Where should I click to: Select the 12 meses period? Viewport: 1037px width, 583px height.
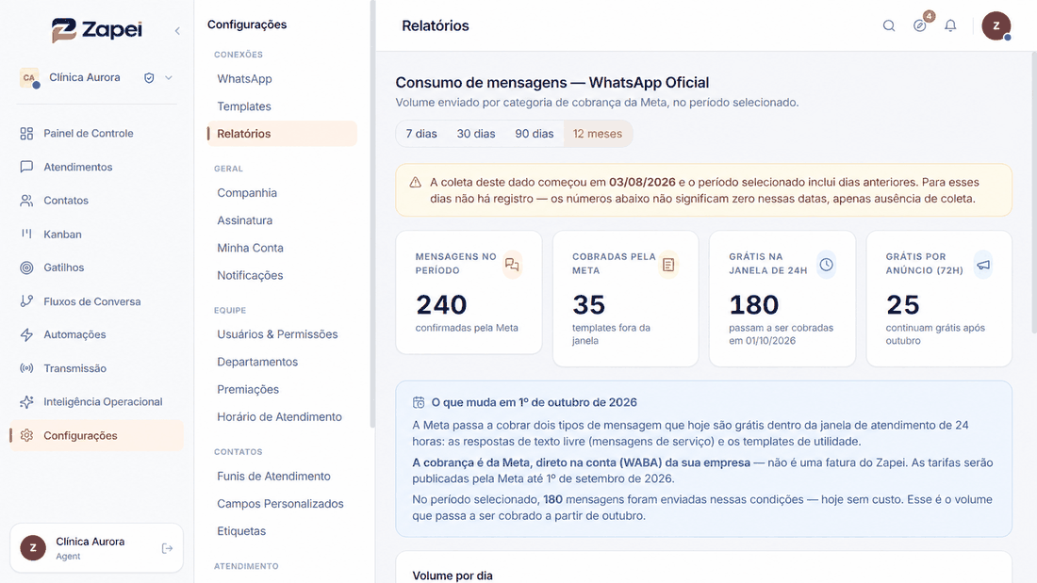pos(598,134)
